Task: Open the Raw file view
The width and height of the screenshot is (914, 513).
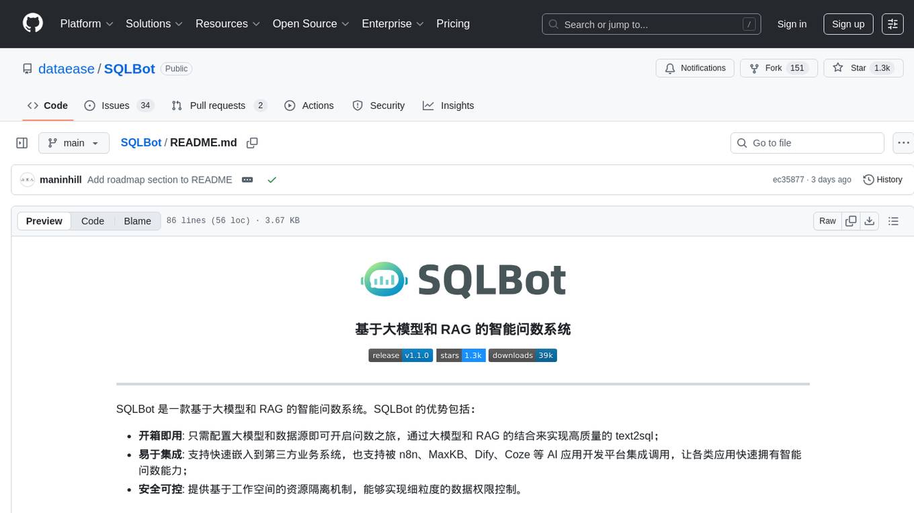Action: [827, 221]
